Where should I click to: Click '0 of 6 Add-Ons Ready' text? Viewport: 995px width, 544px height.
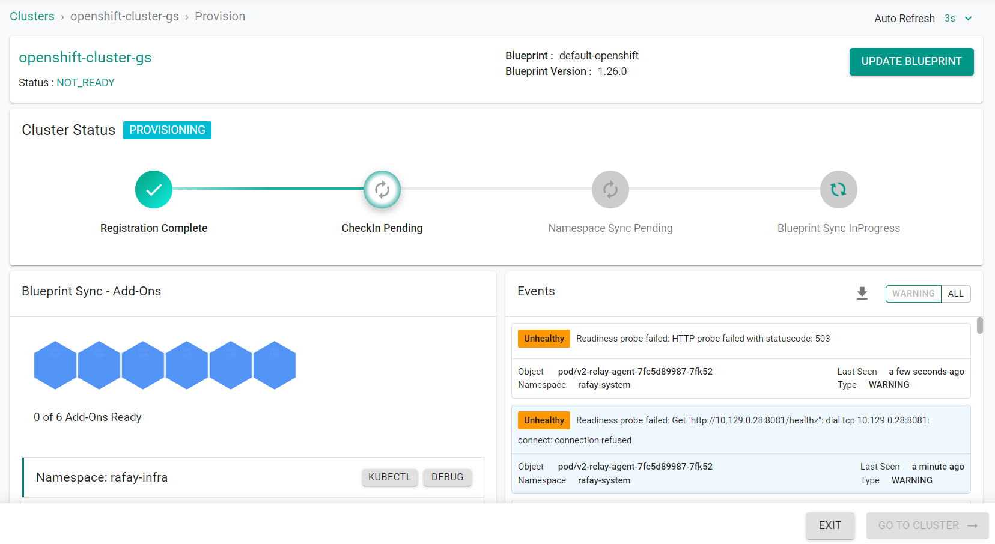[88, 417]
